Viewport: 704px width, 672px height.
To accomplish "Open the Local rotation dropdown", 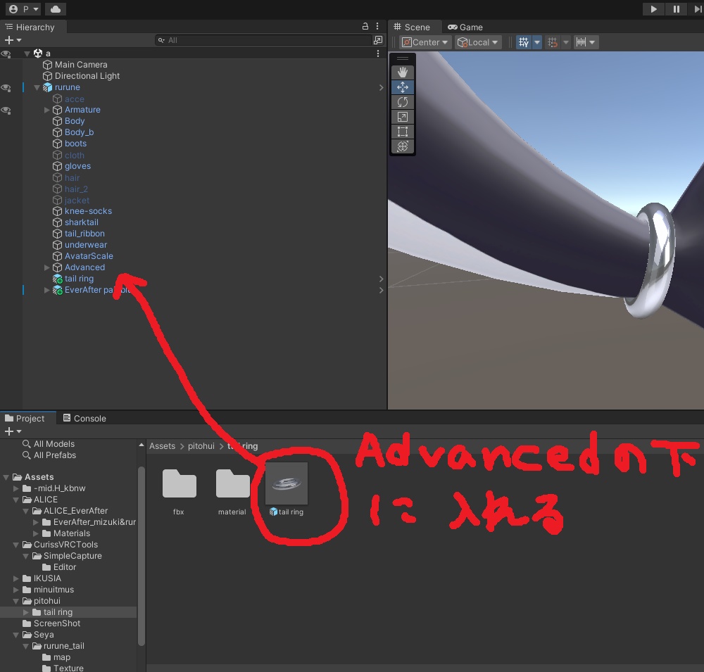I will point(478,42).
